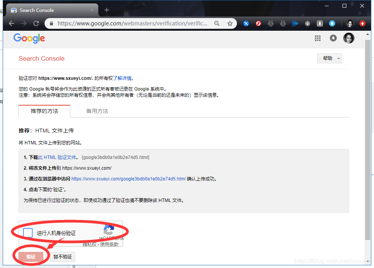Open the blue circular extension icon
Viewport: 374px width, 268px height.
(246, 23)
